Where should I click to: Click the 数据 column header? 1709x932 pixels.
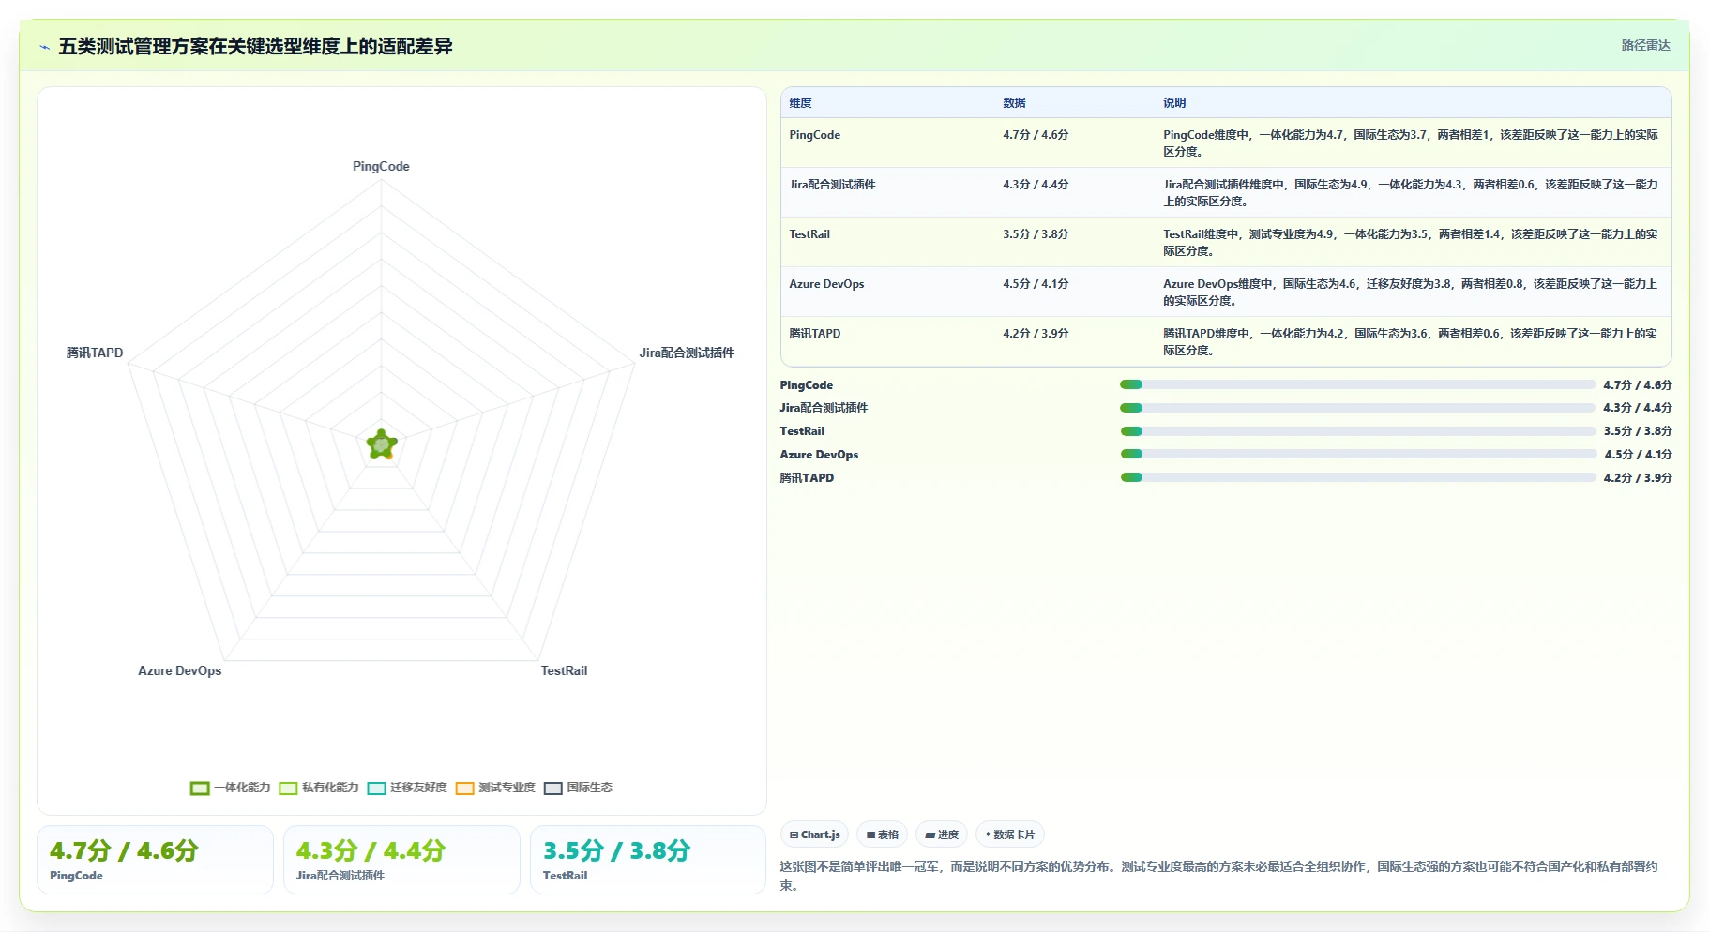[1014, 103]
